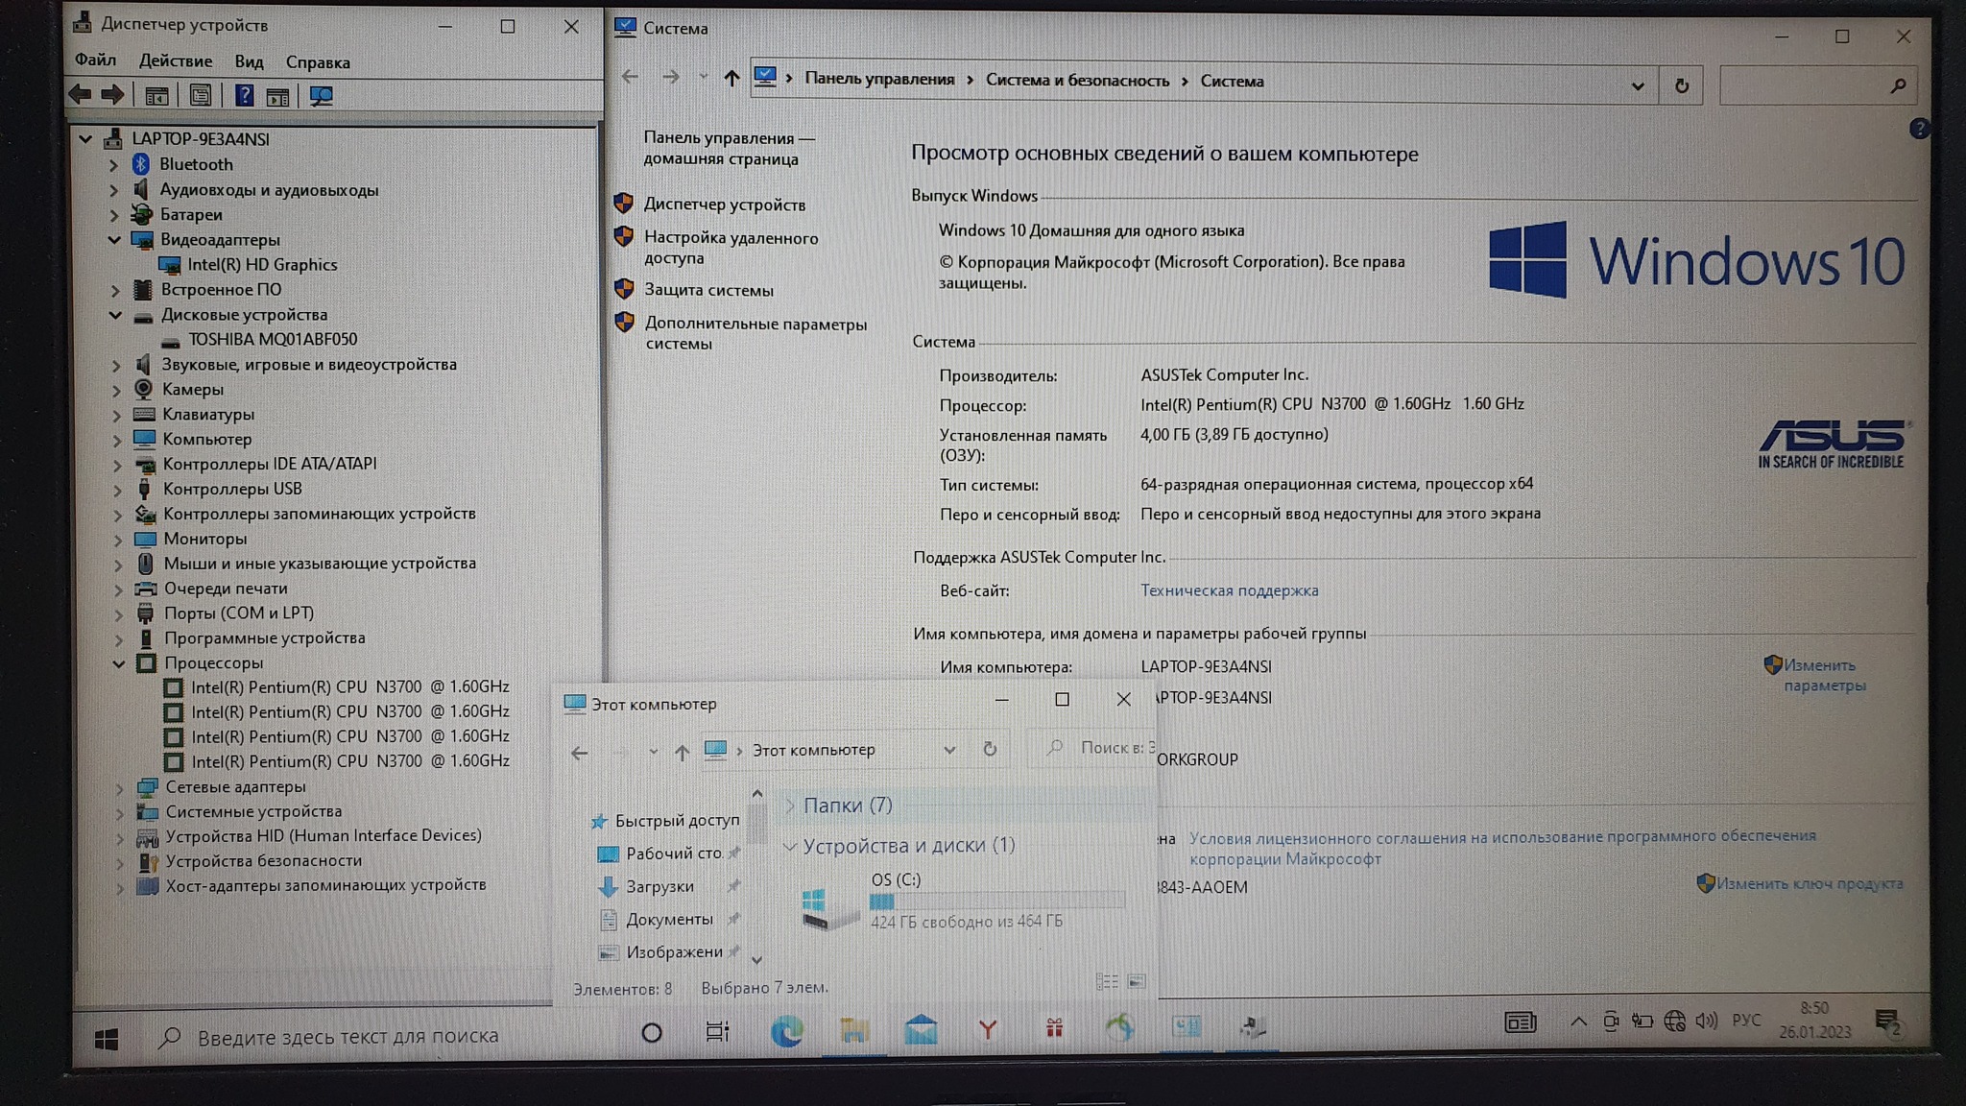Open the address bar history dropdown in Система
The height and width of the screenshot is (1106, 1966).
click(x=1637, y=85)
